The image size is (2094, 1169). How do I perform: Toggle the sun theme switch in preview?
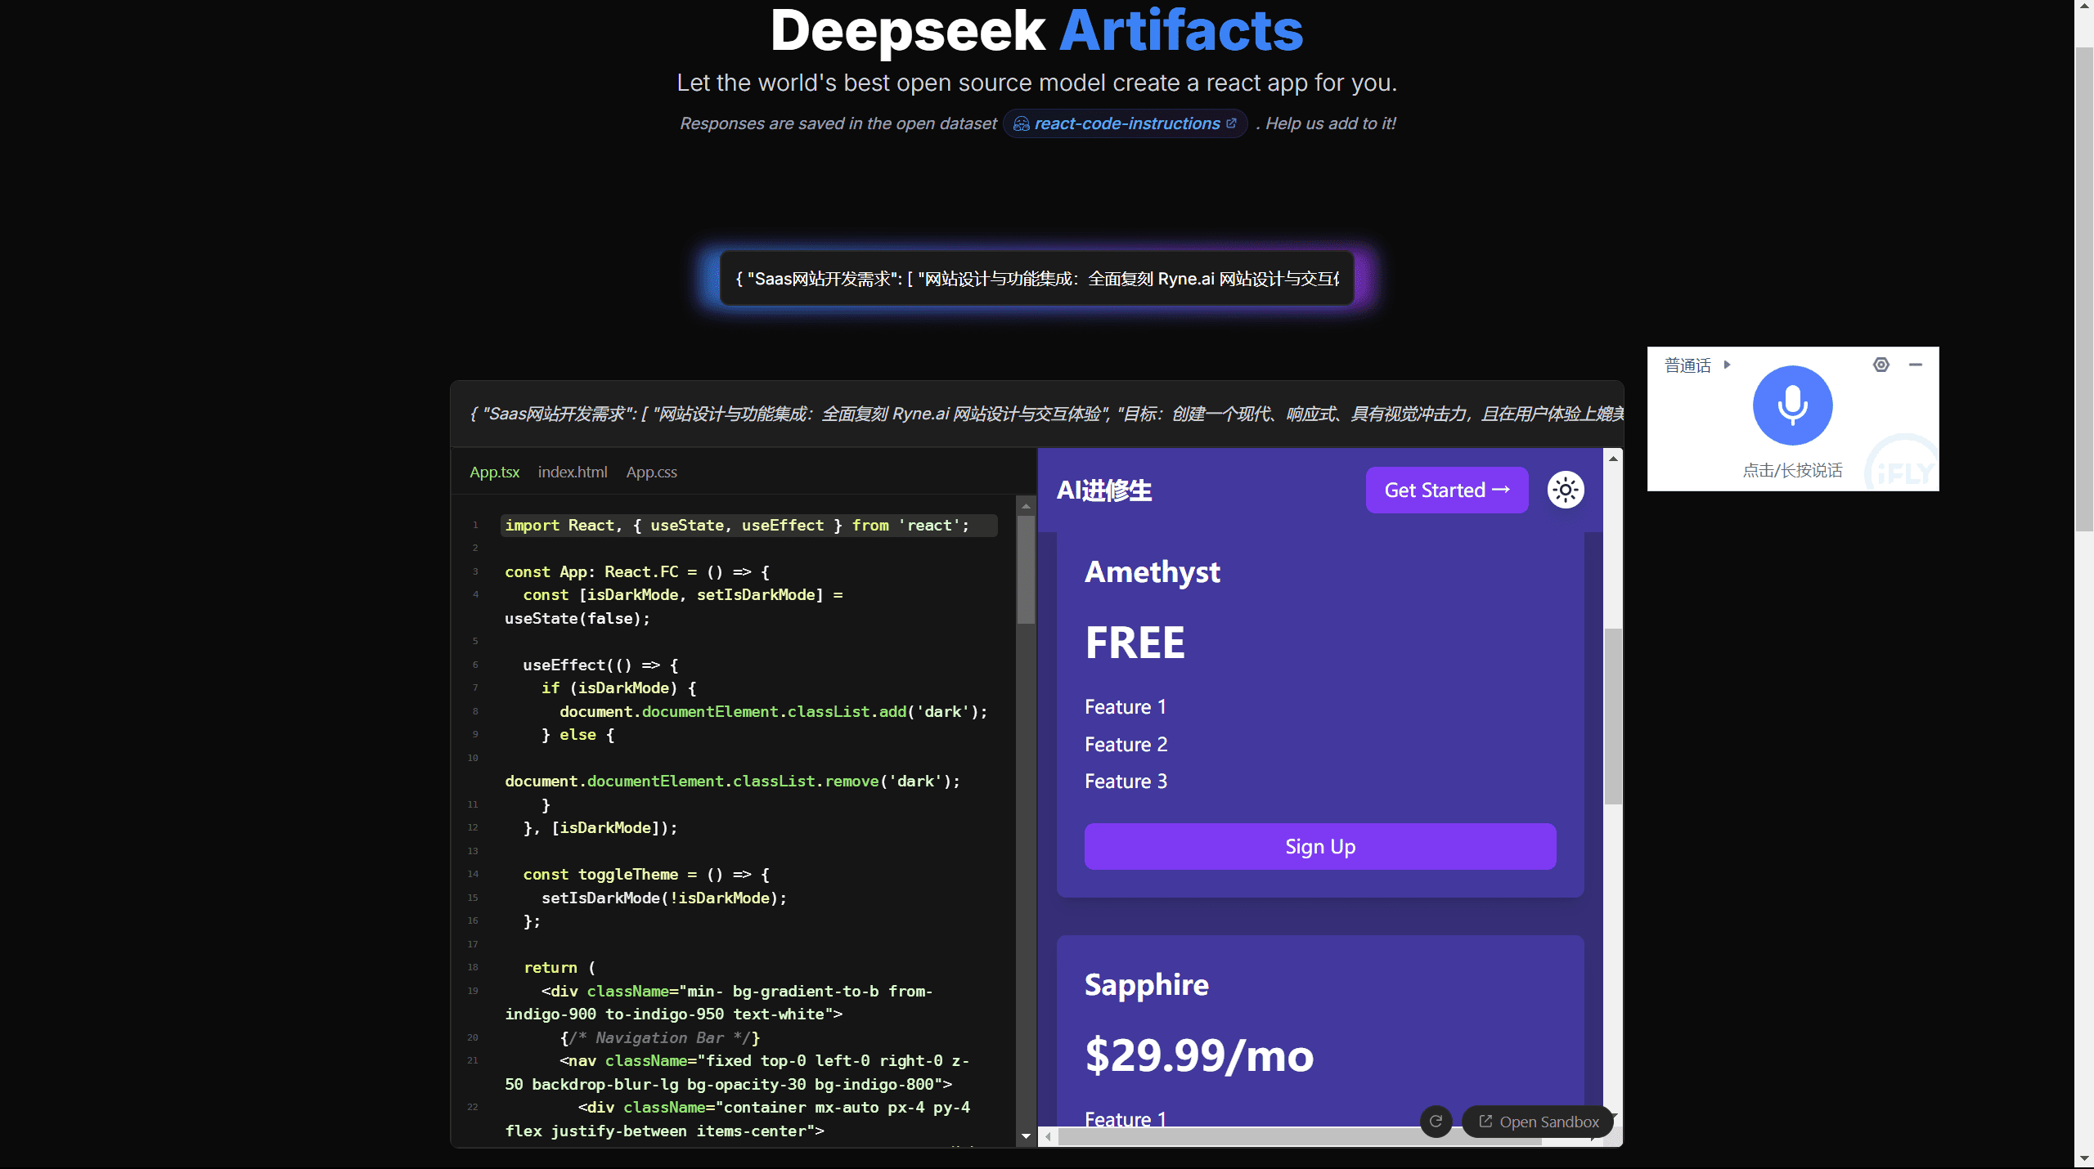pyautogui.click(x=1566, y=490)
